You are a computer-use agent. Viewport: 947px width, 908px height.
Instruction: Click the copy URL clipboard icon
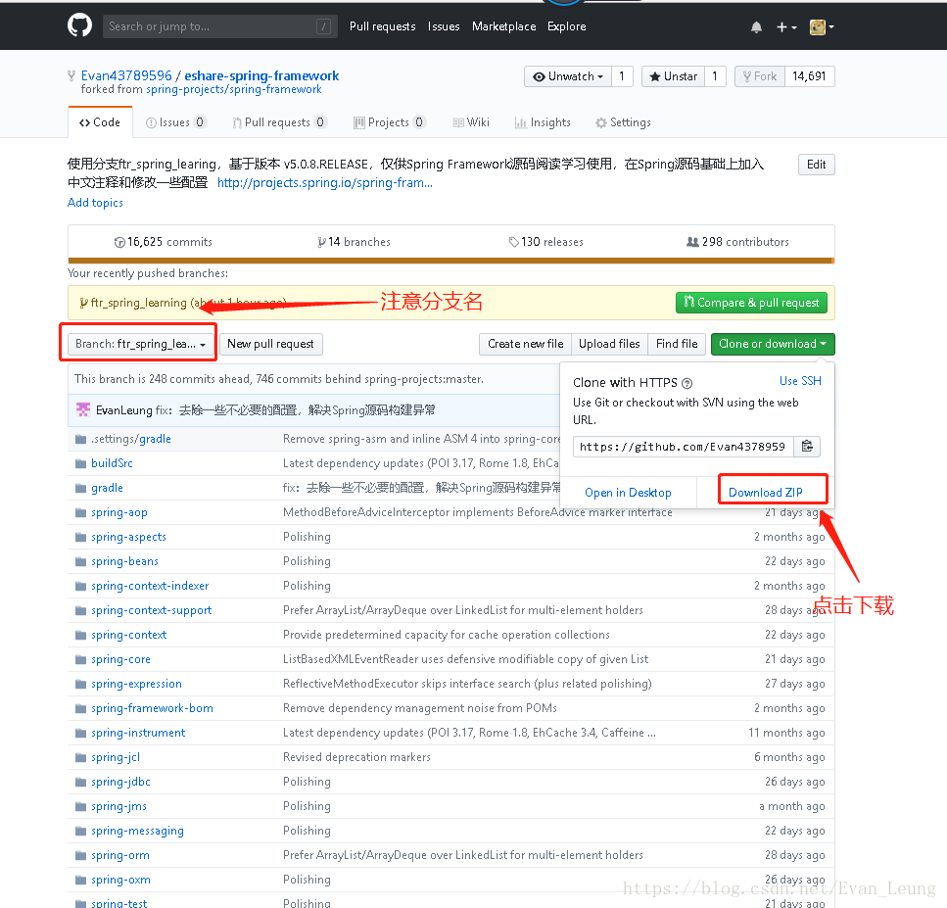pyautogui.click(x=807, y=447)
